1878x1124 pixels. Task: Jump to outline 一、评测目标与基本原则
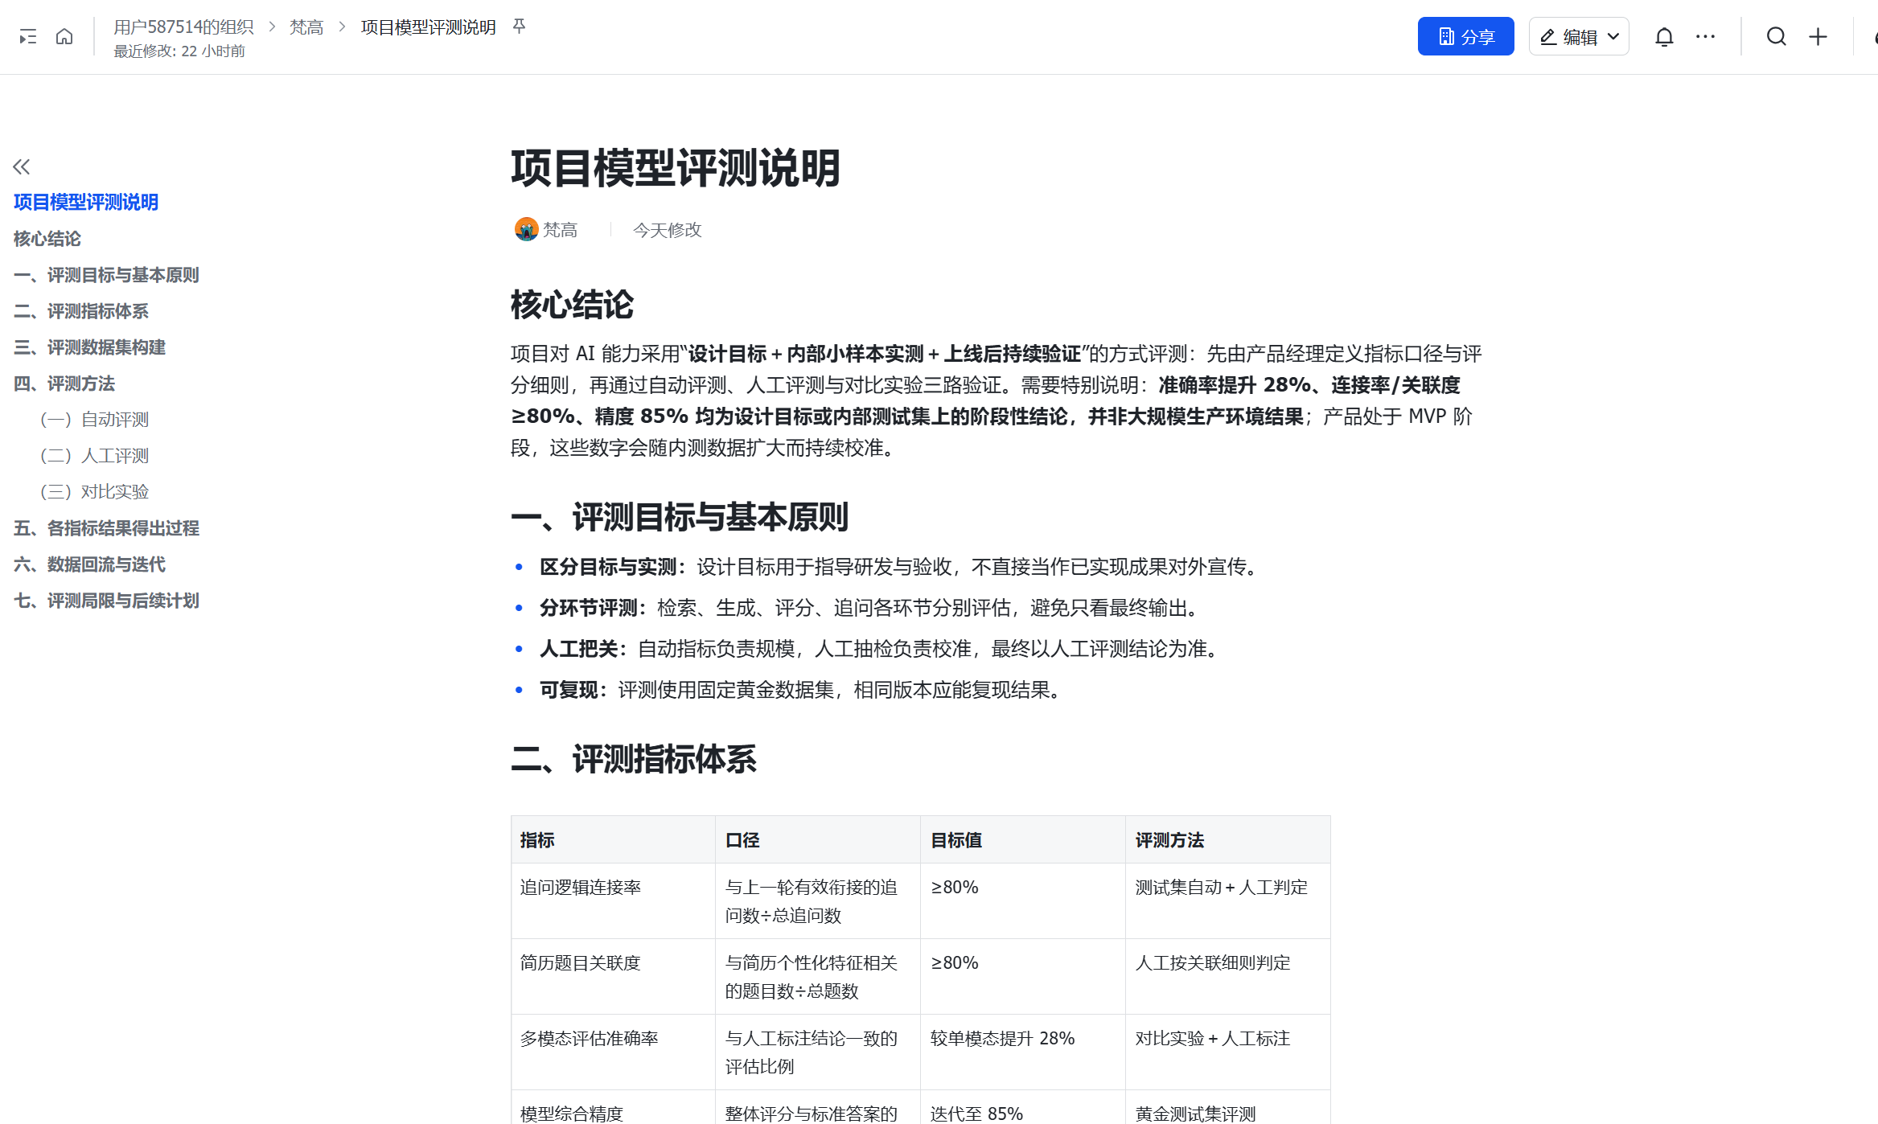coord(106,275)
